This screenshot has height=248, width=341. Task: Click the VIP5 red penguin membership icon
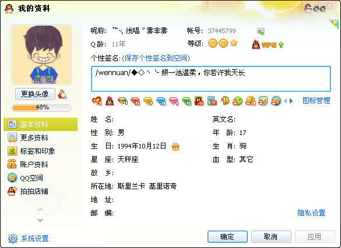click(256, 44)
